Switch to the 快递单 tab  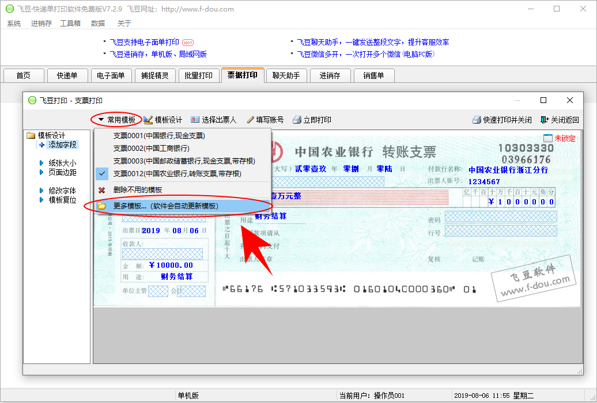[x=67, y=75]
